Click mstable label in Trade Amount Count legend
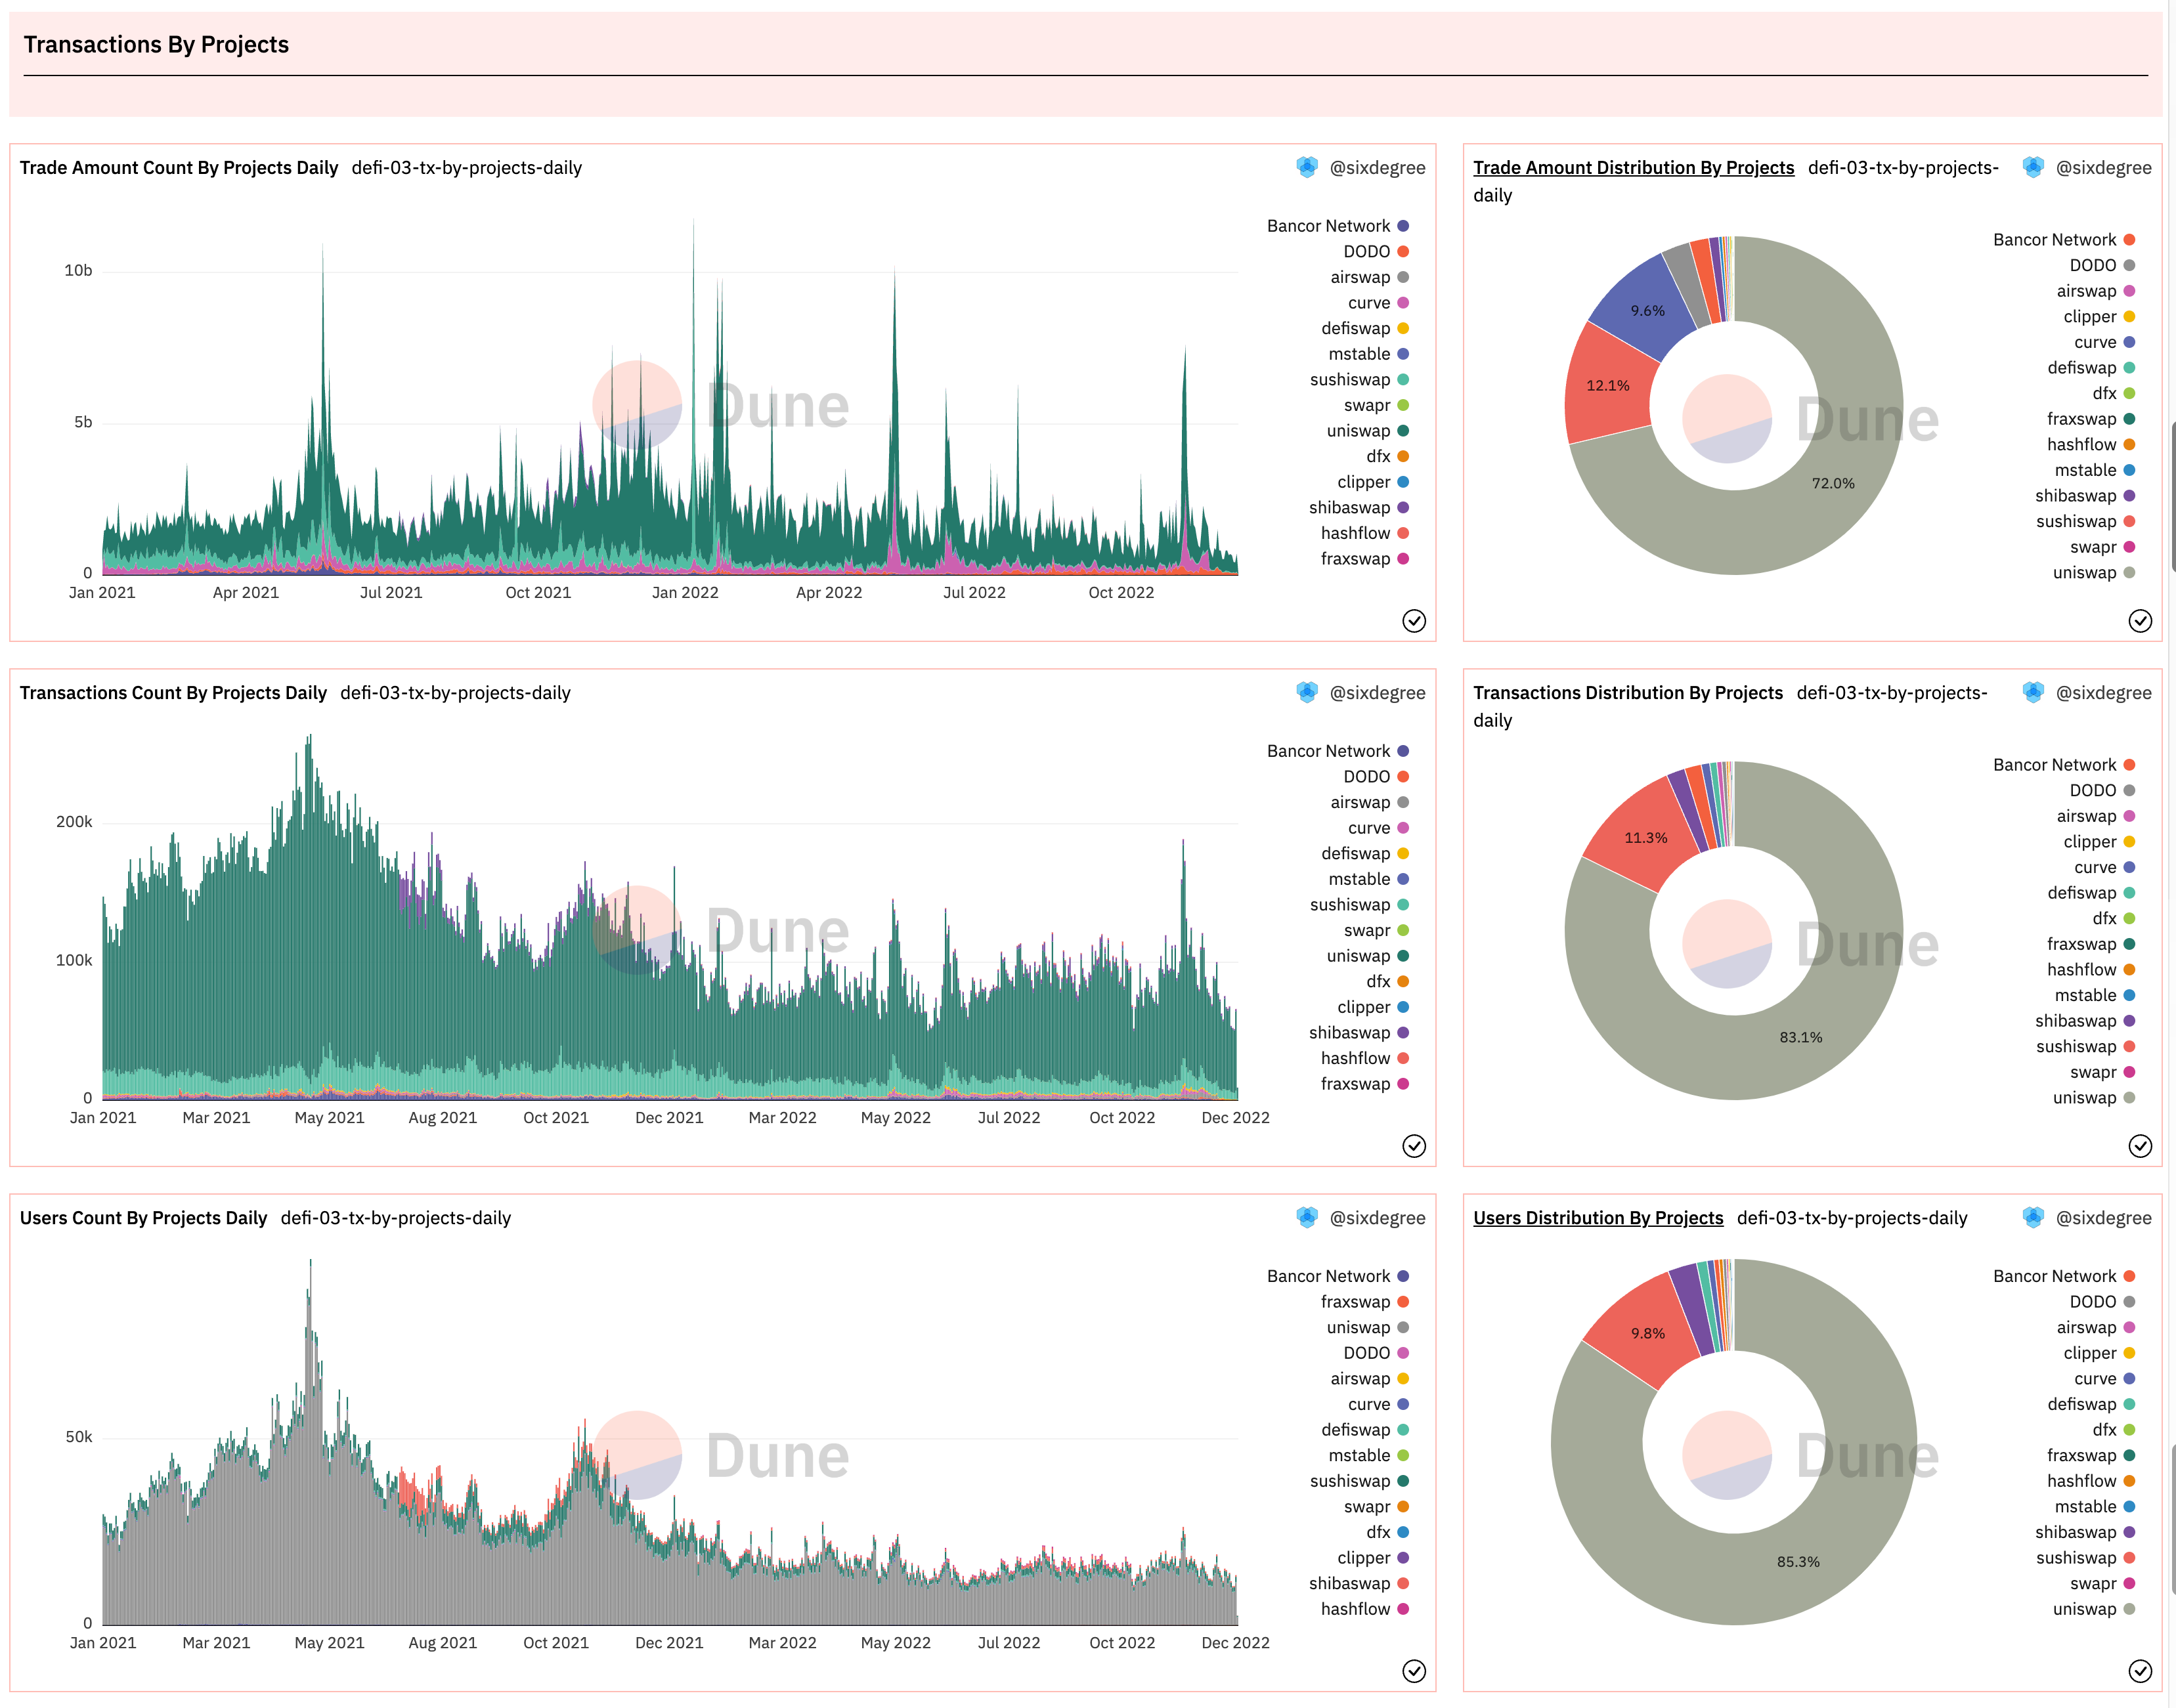 (1359, 354)
